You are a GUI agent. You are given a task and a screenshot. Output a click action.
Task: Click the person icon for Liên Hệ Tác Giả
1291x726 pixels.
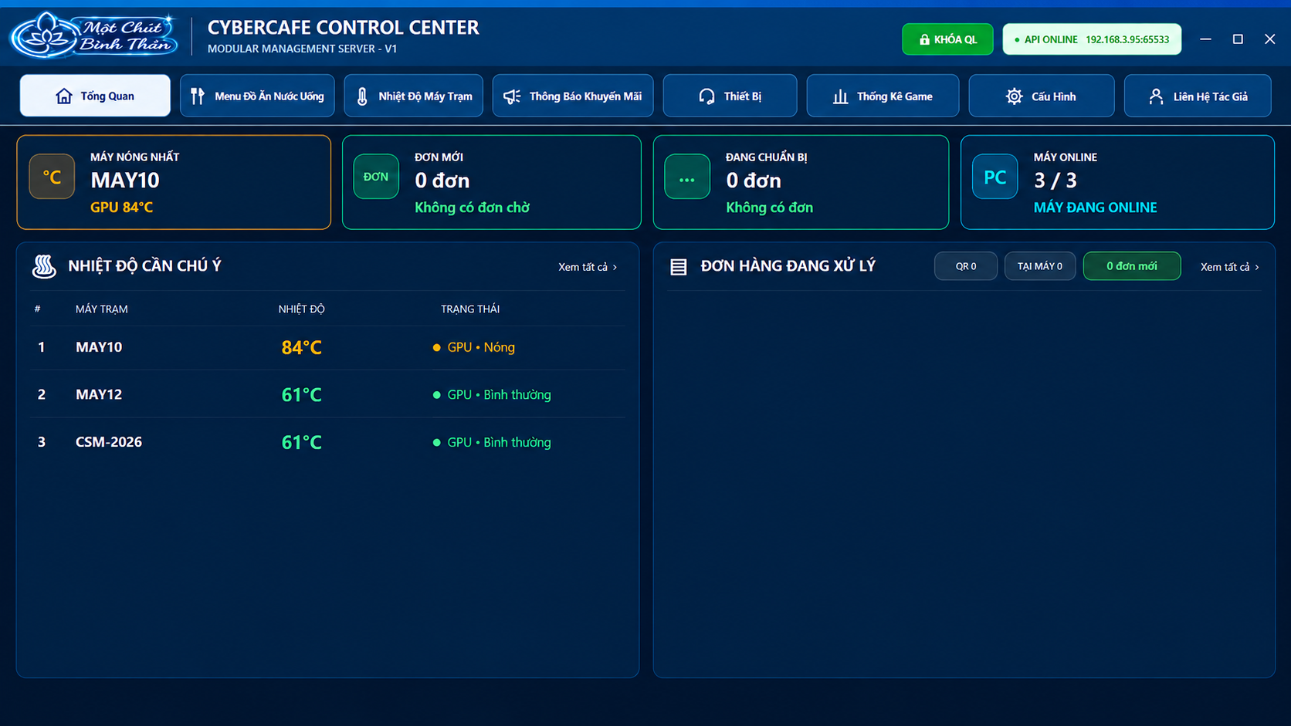click(x=1156, y=96)
